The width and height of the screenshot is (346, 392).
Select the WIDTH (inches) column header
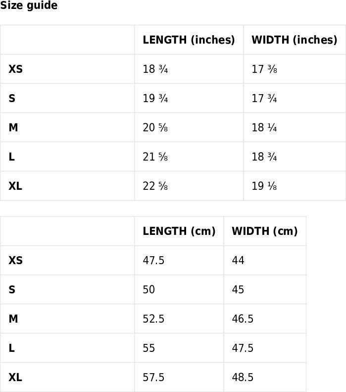[x=295, y=40]
